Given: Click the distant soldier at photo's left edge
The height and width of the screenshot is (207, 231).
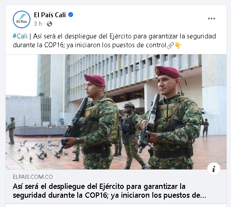Looking at the screenshot, I should 11,131.
